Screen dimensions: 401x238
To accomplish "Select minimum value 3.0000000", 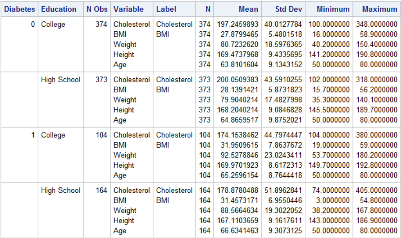I will (x=333, y=200).
